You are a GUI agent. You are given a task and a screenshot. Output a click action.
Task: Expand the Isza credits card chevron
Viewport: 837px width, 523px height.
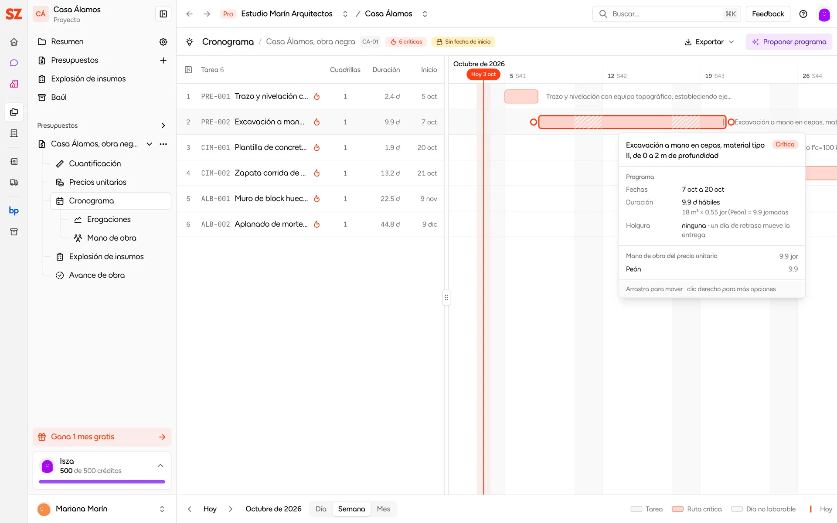click(x=160, y=466)
